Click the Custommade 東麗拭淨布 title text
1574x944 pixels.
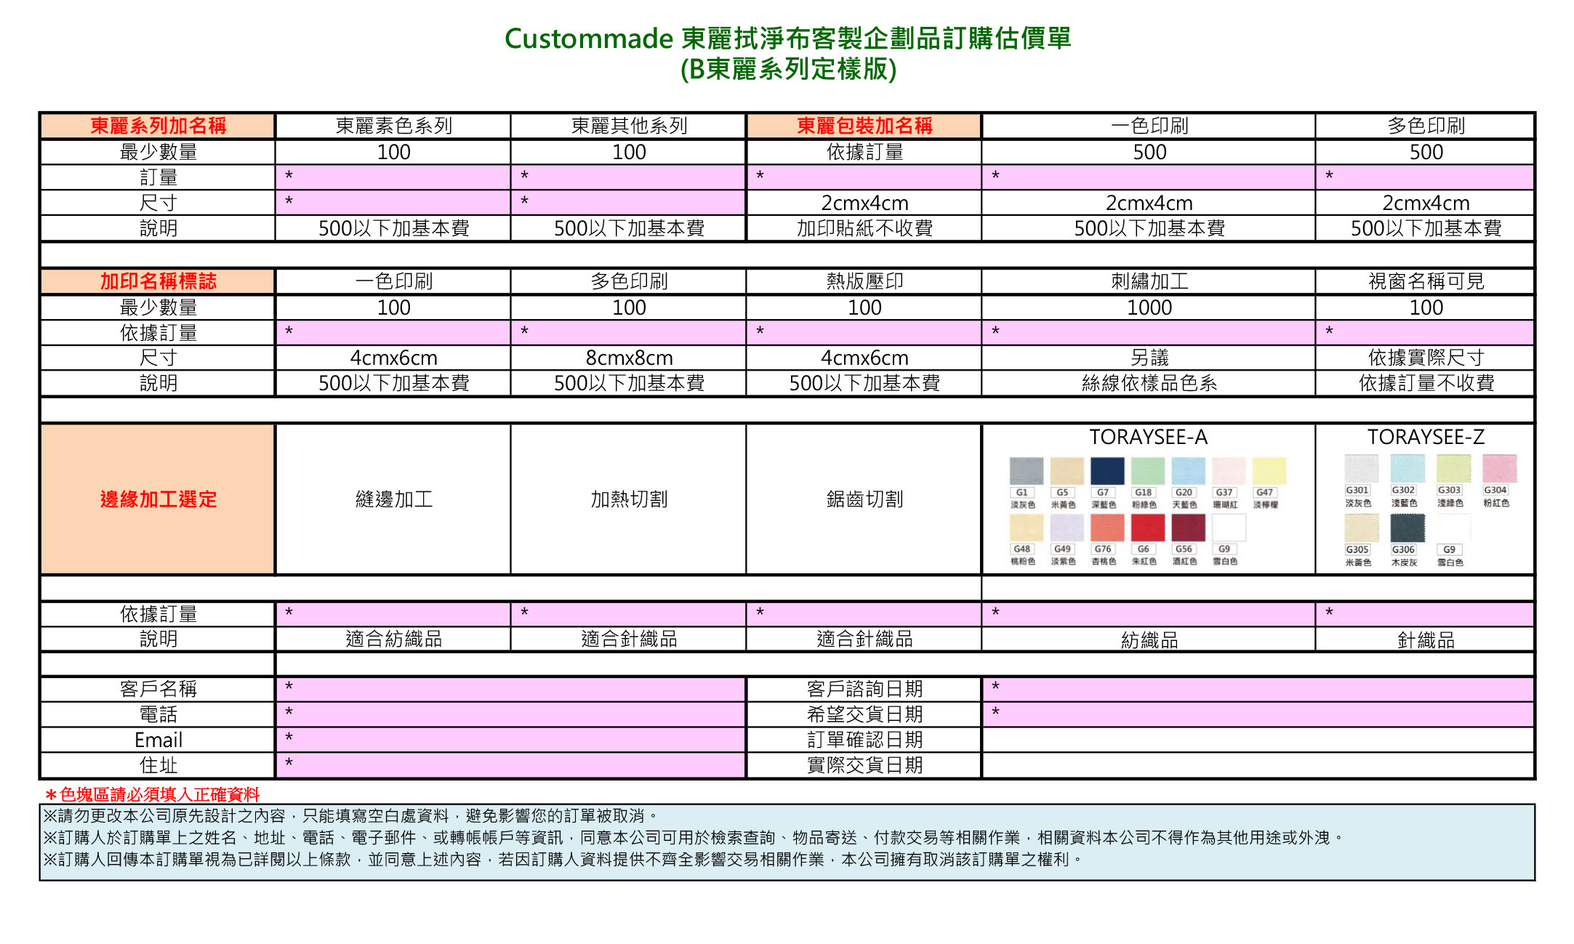coord(788,39)
